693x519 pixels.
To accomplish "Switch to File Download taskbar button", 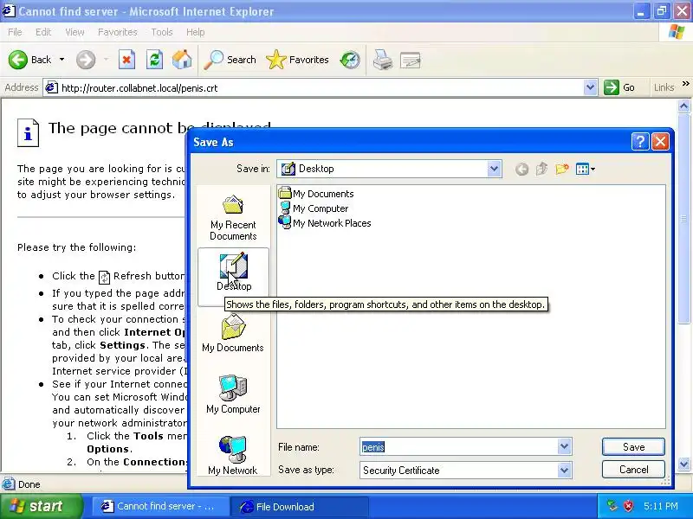I will click(x=301, y=506).
